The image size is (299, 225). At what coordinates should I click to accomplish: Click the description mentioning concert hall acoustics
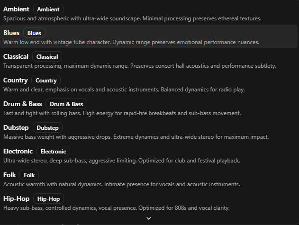coord(139,66)
